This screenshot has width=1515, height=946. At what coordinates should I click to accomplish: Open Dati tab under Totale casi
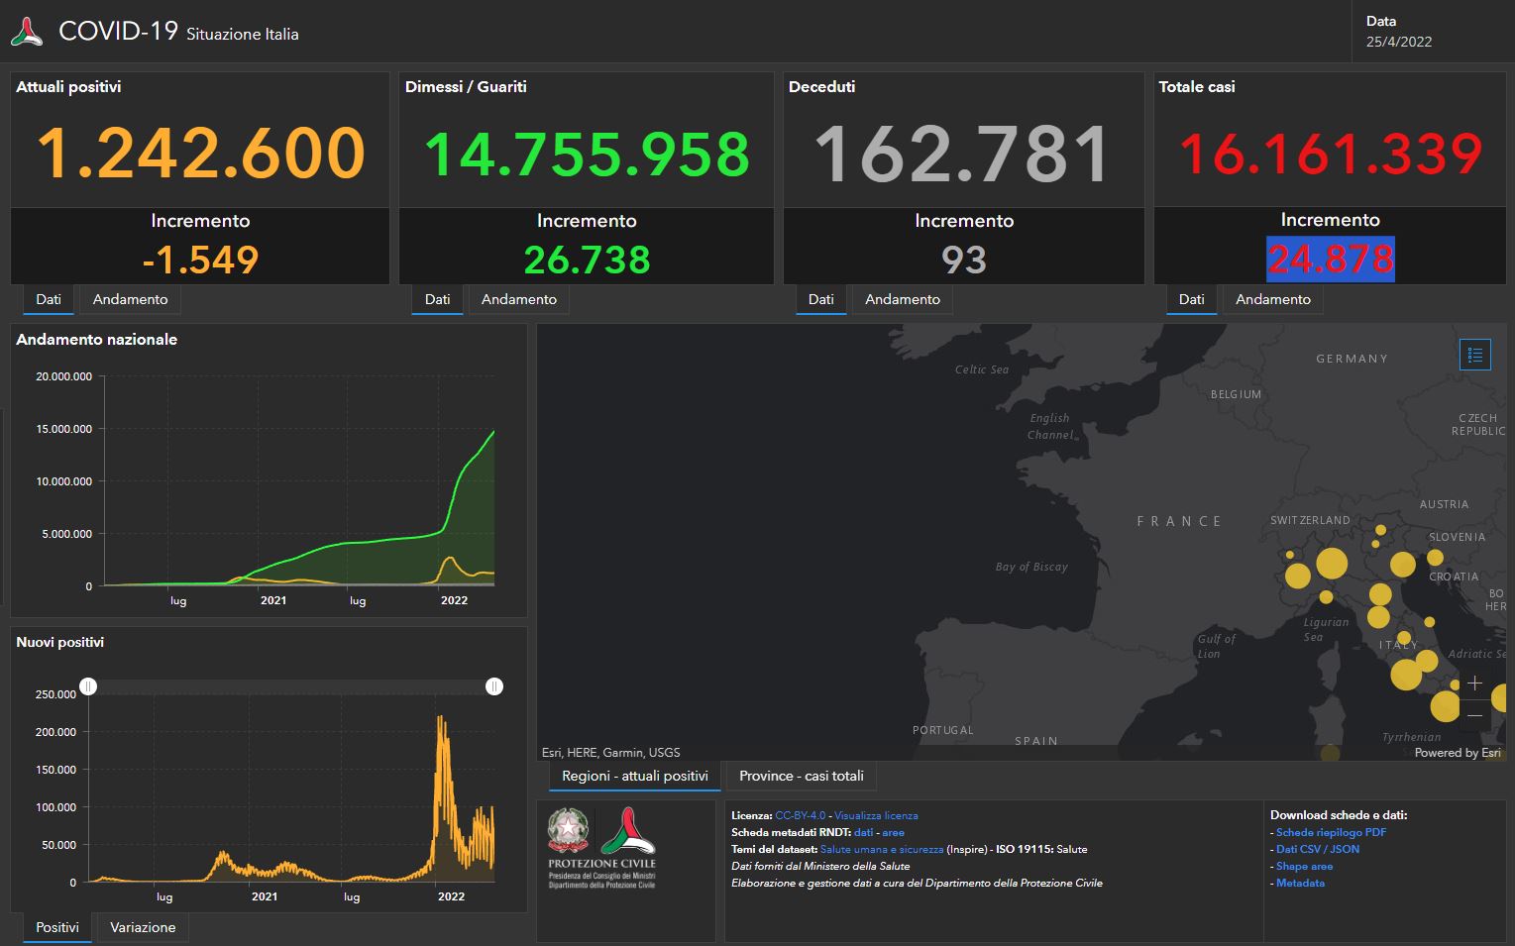(x=1191, y=299)
